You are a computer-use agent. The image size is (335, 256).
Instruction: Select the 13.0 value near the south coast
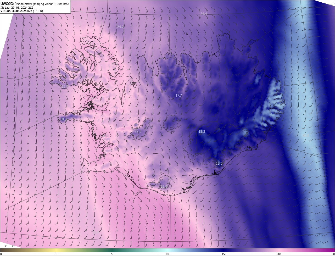219,164
